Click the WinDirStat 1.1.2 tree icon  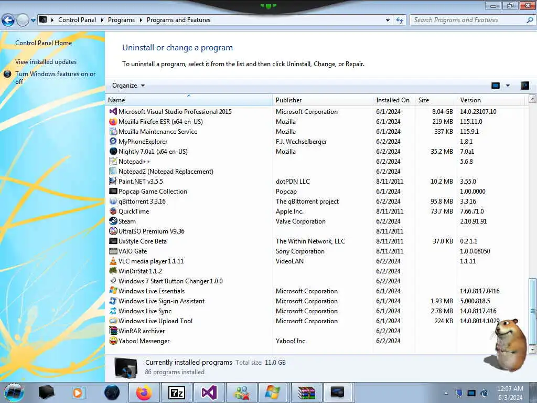[113, 271]
